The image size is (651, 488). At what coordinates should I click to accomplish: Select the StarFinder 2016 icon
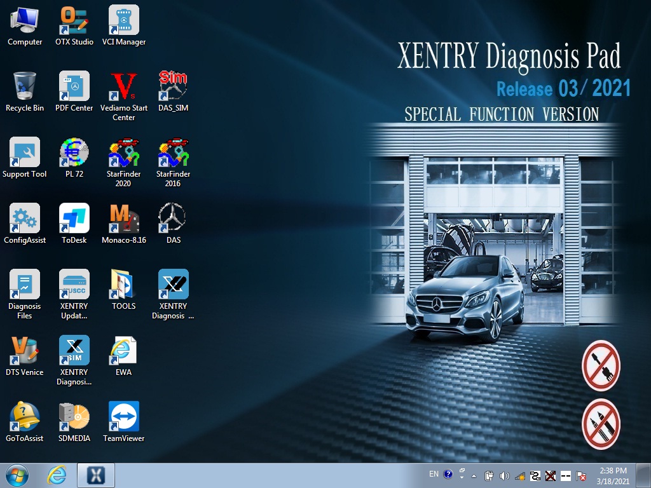(x=173, y=162)
